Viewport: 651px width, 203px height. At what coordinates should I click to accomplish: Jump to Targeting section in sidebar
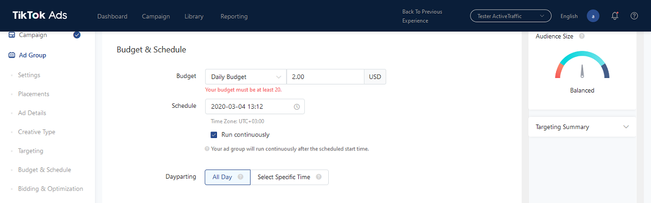click(30, 151)
